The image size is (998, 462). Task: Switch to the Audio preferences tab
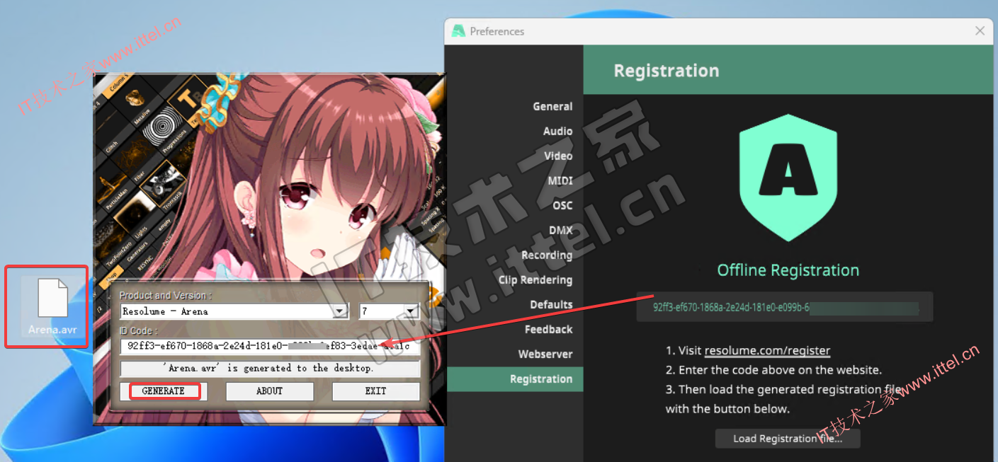(557, 132)
